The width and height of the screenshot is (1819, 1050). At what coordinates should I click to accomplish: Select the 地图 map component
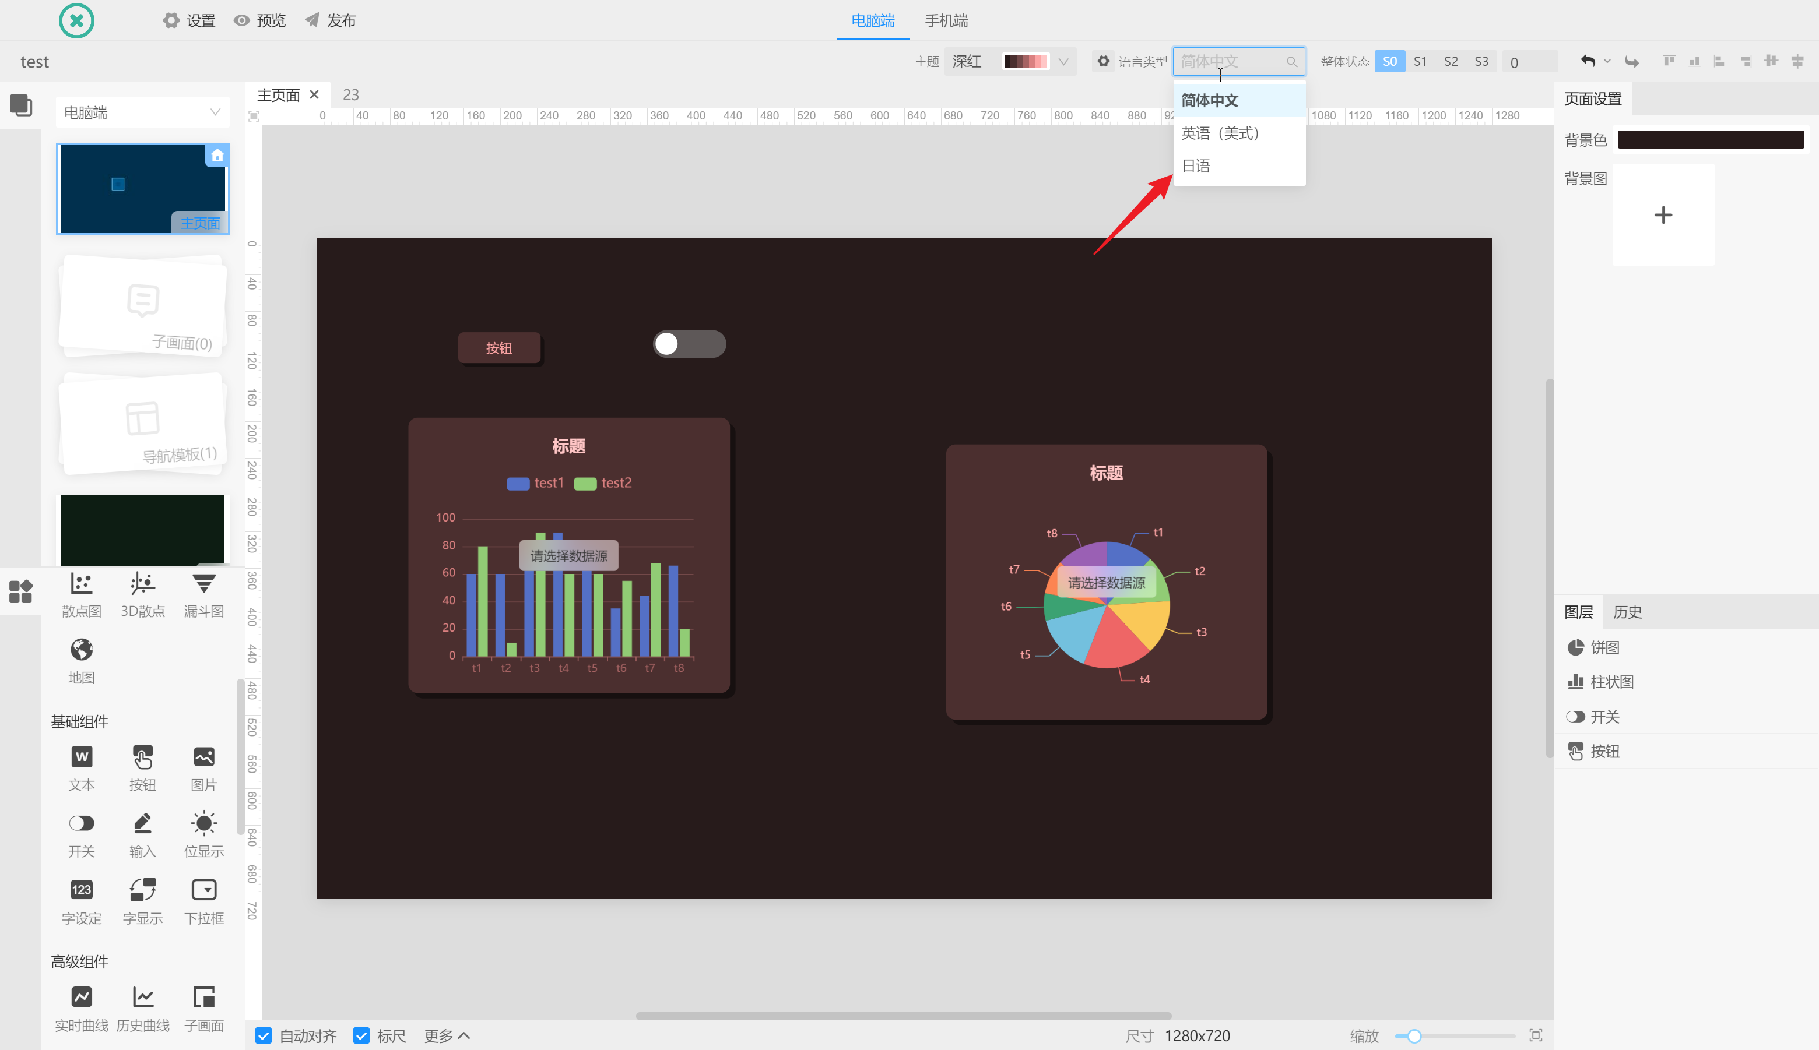82,661
